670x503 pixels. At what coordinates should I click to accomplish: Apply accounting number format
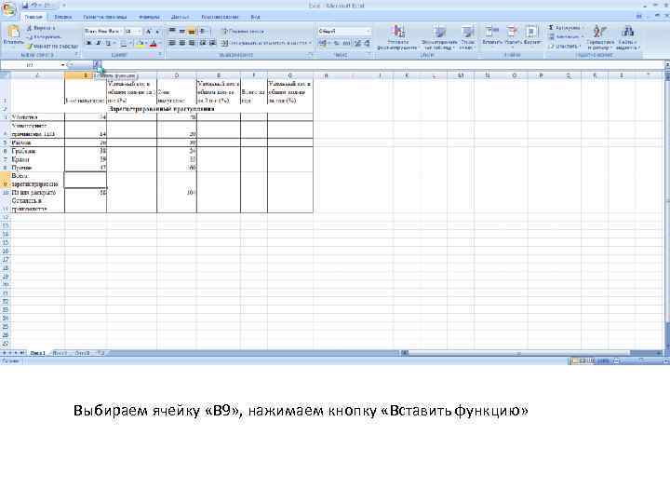tap(323, 43)
